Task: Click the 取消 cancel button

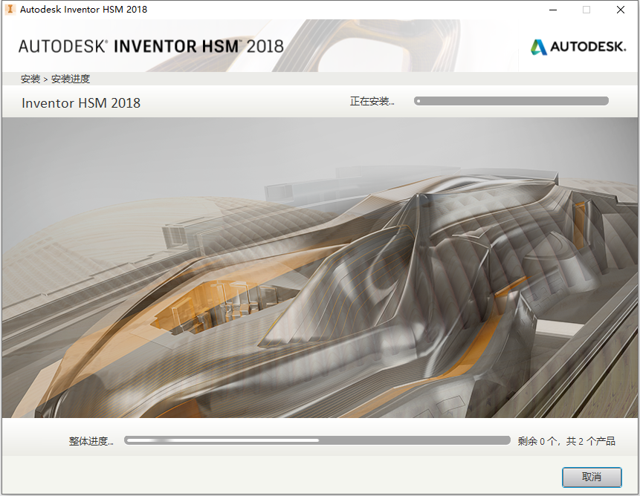Action: click(592, 477)
